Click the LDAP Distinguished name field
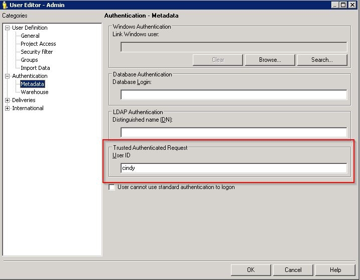360x280 pixels. (x=233, y=132)
